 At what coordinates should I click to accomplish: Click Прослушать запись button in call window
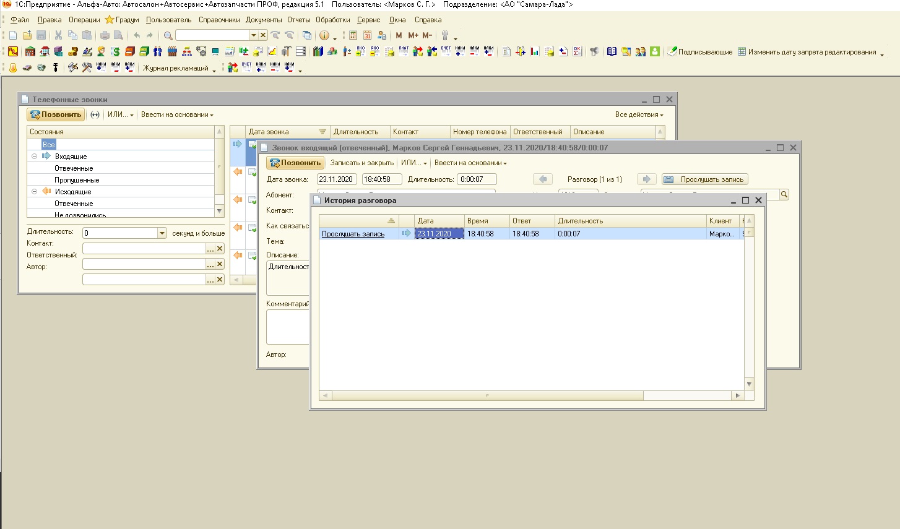click(704, 179)
